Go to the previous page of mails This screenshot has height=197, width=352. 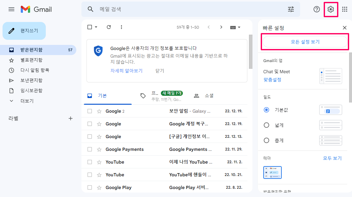209,27
